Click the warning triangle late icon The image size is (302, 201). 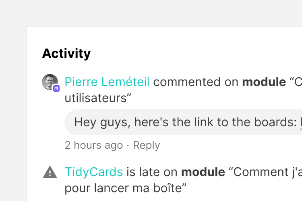click(50, 172)
